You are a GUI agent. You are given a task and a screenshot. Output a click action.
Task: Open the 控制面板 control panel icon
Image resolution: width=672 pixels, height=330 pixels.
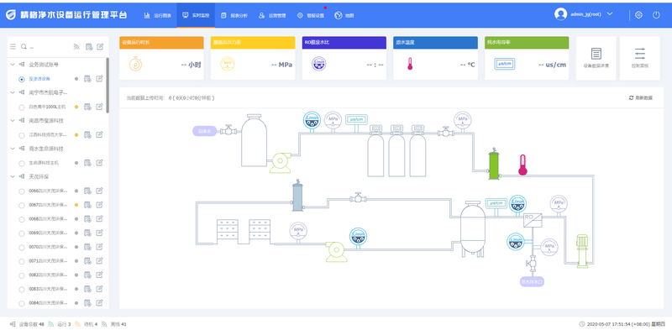639,58
